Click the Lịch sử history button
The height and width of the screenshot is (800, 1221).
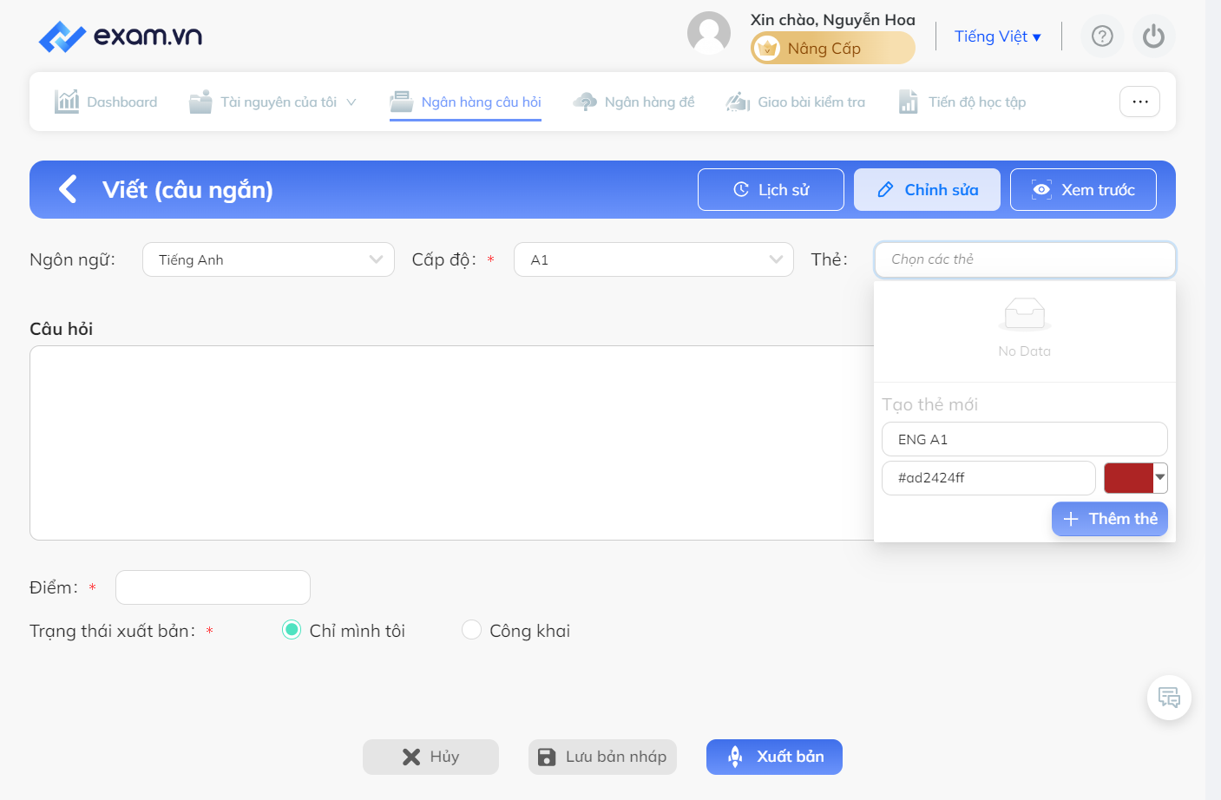click(771, 189)
